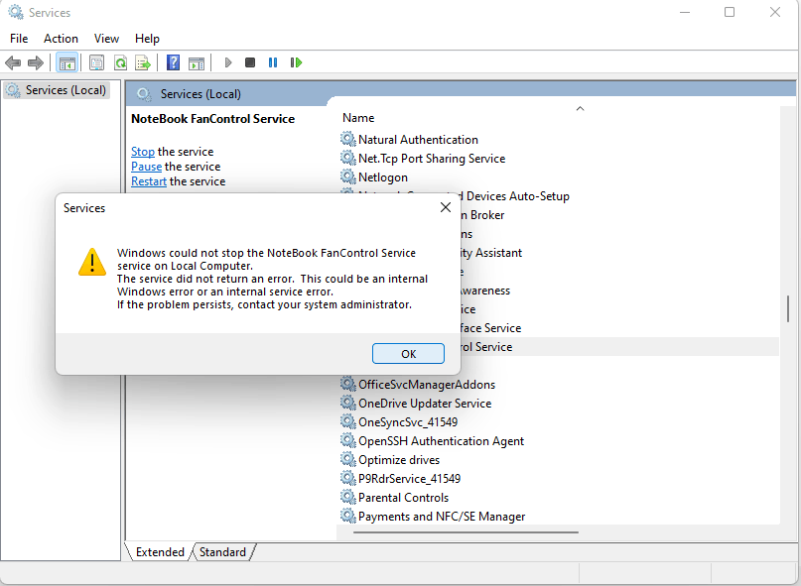Screen dimensions: 801x586
Task: Click the Pause the service link
Action: coord(146,167)
